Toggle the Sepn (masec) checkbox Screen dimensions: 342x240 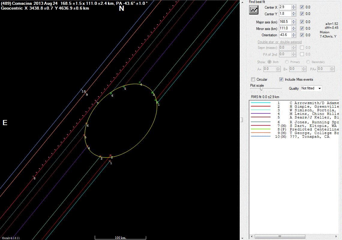click(x=302, y=48)
